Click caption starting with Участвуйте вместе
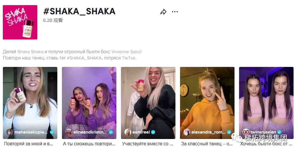Image resolution: width=297 pixels, height=151 pixels. tap(148, 144)
